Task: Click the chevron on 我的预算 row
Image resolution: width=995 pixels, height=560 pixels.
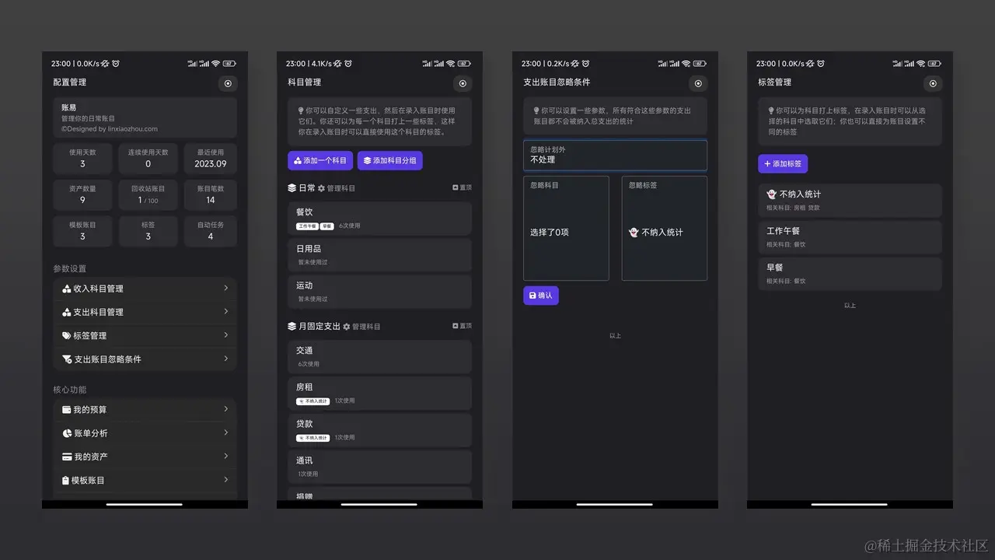Action: coord(226,409)
